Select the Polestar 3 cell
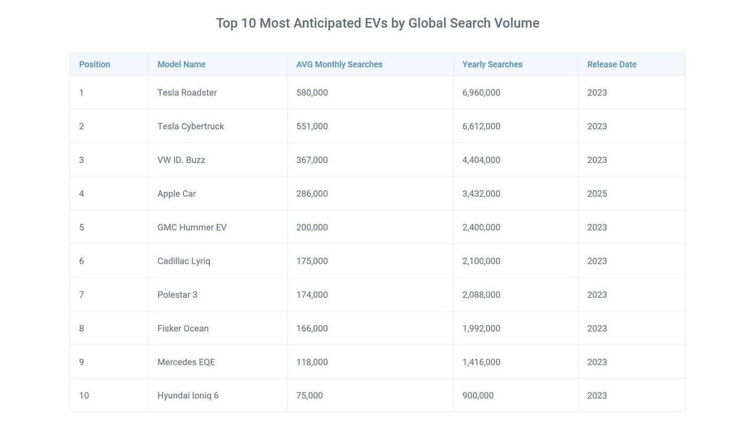Image resolution: width=753 pixels, height=424 pixels. [177, 294]
